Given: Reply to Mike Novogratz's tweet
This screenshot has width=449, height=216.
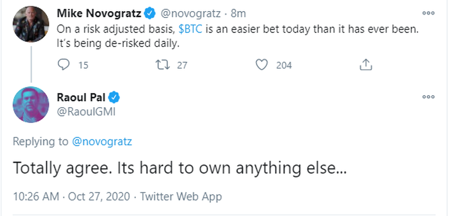Looking at the screenshot, I should click(63, 65).
